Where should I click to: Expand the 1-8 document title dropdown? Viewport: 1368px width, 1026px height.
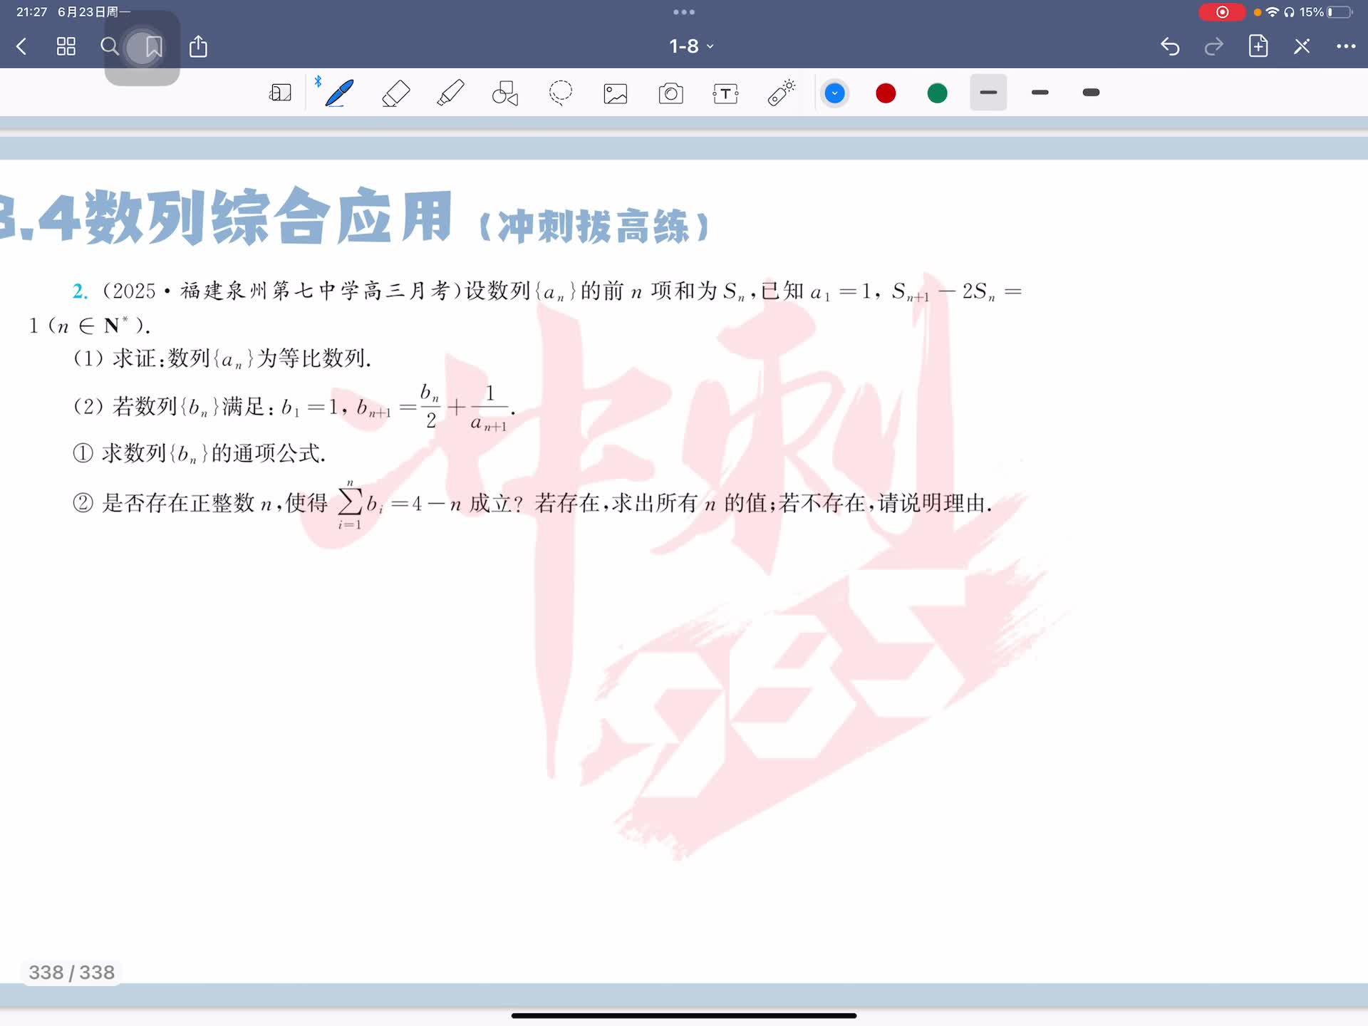(690, 46)
